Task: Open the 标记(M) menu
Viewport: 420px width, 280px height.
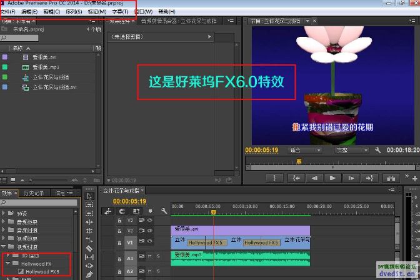Action: tap(97, 12)
